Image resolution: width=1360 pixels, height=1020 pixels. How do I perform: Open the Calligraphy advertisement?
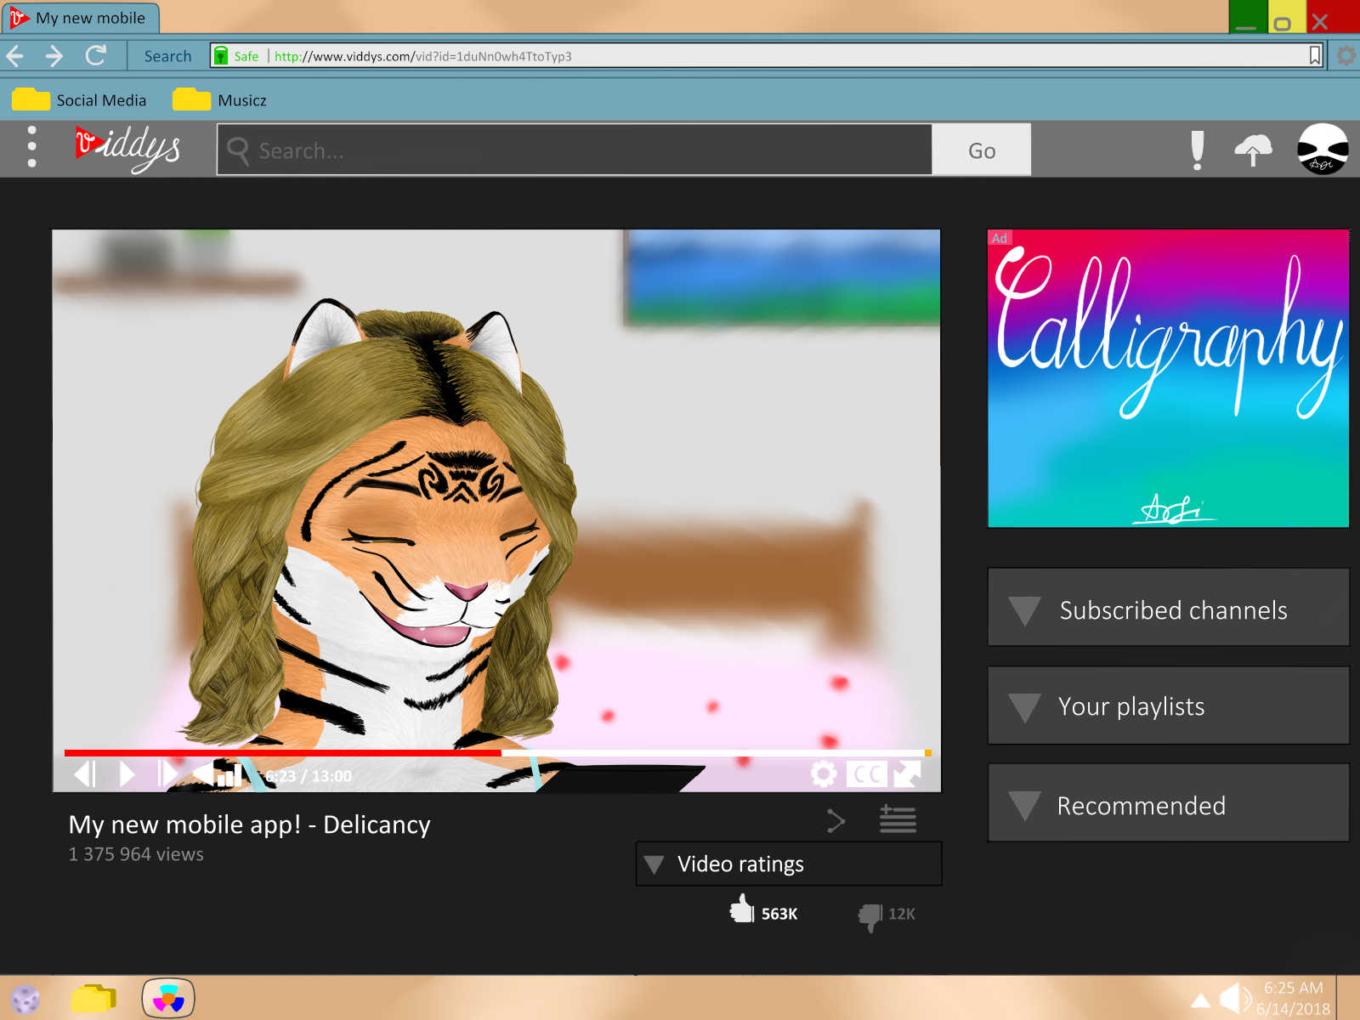pos(1169,378)
